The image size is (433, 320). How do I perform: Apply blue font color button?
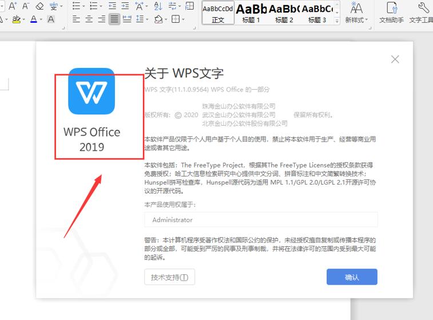coord(34,19)
